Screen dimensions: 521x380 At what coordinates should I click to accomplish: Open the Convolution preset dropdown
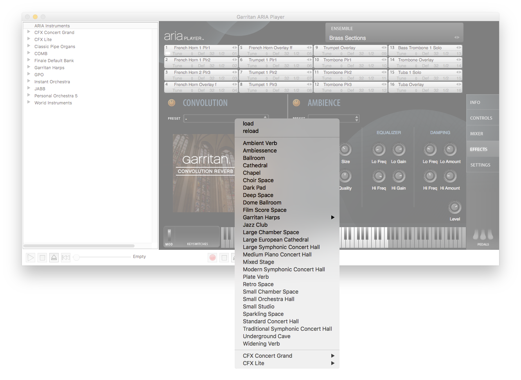click(226, 118)
